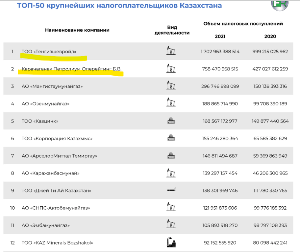Click the oil pump icon for Каражанбасмунай

(x=171, y=173)
